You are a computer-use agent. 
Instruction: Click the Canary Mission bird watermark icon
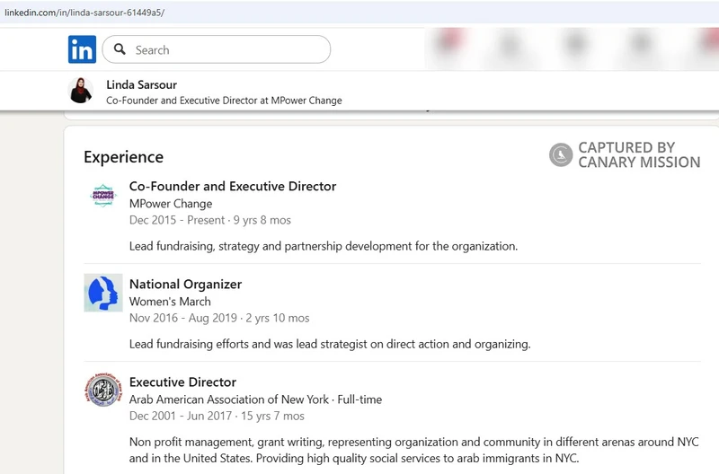point(561,155)
